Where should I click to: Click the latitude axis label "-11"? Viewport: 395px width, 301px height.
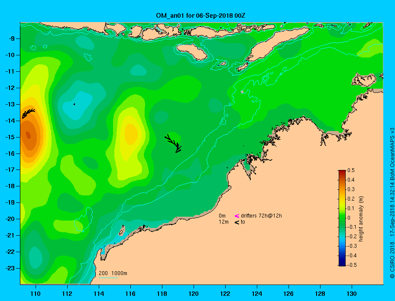(10, 71)
